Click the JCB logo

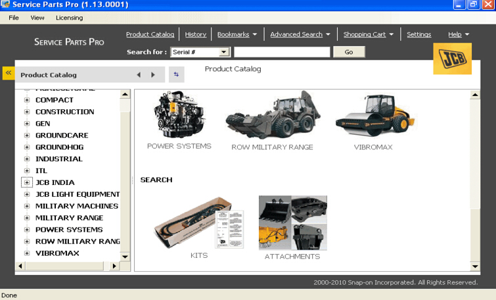point(453,59)
